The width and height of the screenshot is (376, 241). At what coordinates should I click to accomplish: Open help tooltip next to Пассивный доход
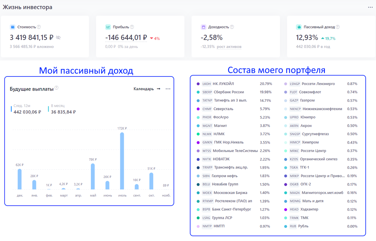[338, 27]
